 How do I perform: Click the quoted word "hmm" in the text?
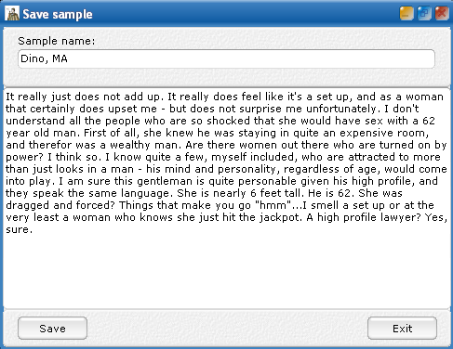[x=273, y=205]
